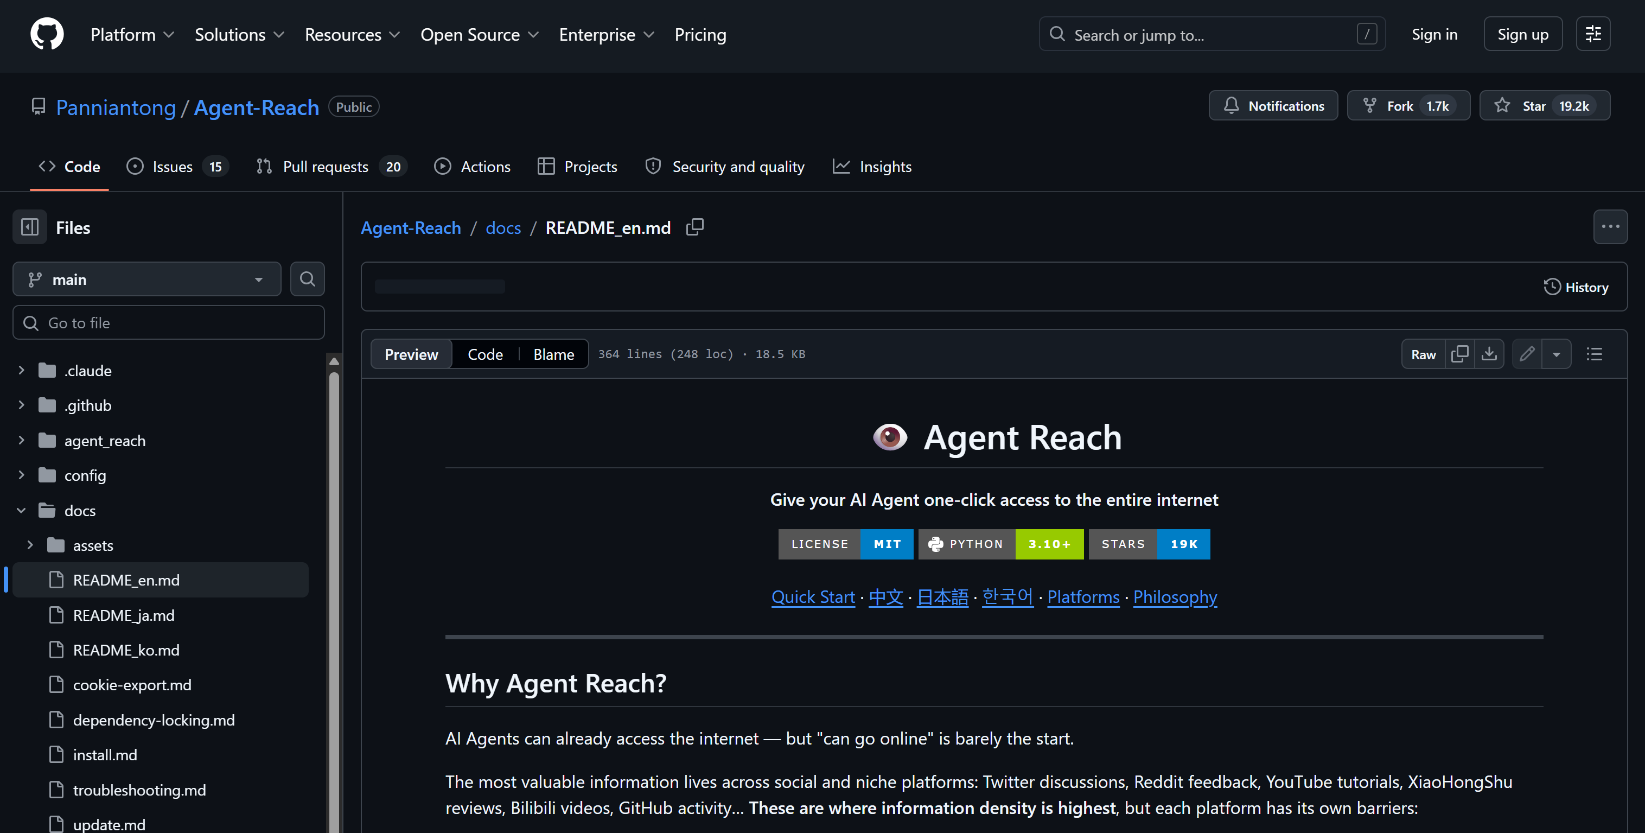Click the Raw button
Viewport: 1645px width, 833px height.
point(1423,354)
